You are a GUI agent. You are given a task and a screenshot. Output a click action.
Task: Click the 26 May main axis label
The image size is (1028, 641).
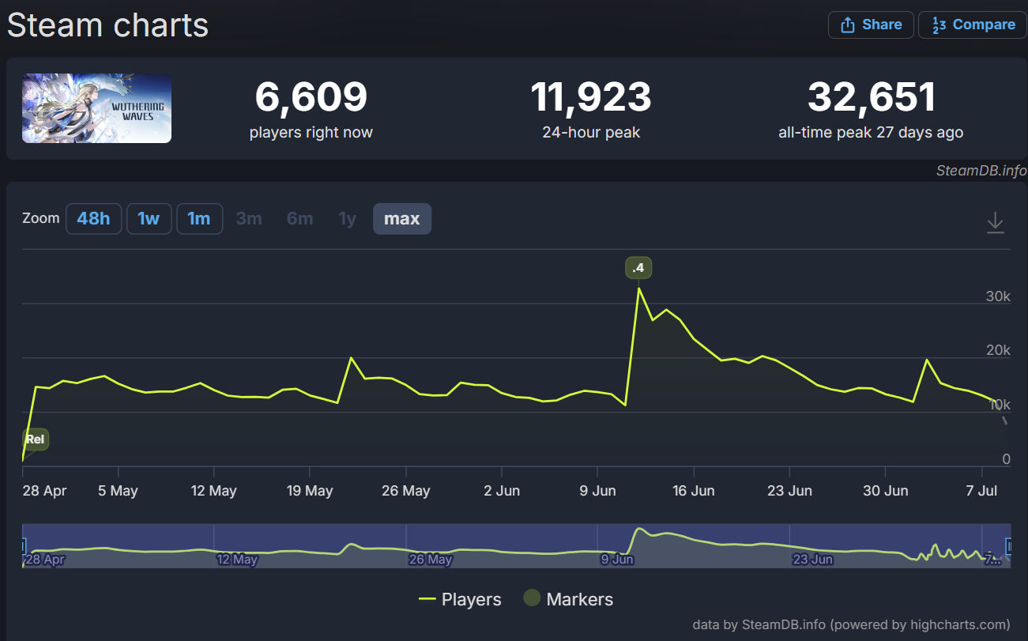(405, 491)
